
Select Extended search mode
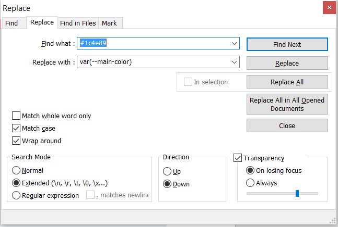pos(16,183)
